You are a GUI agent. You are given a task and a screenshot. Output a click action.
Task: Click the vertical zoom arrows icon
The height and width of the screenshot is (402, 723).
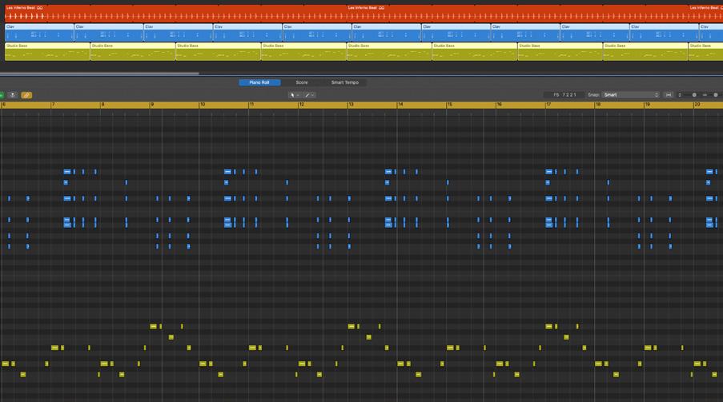[679, 95]
